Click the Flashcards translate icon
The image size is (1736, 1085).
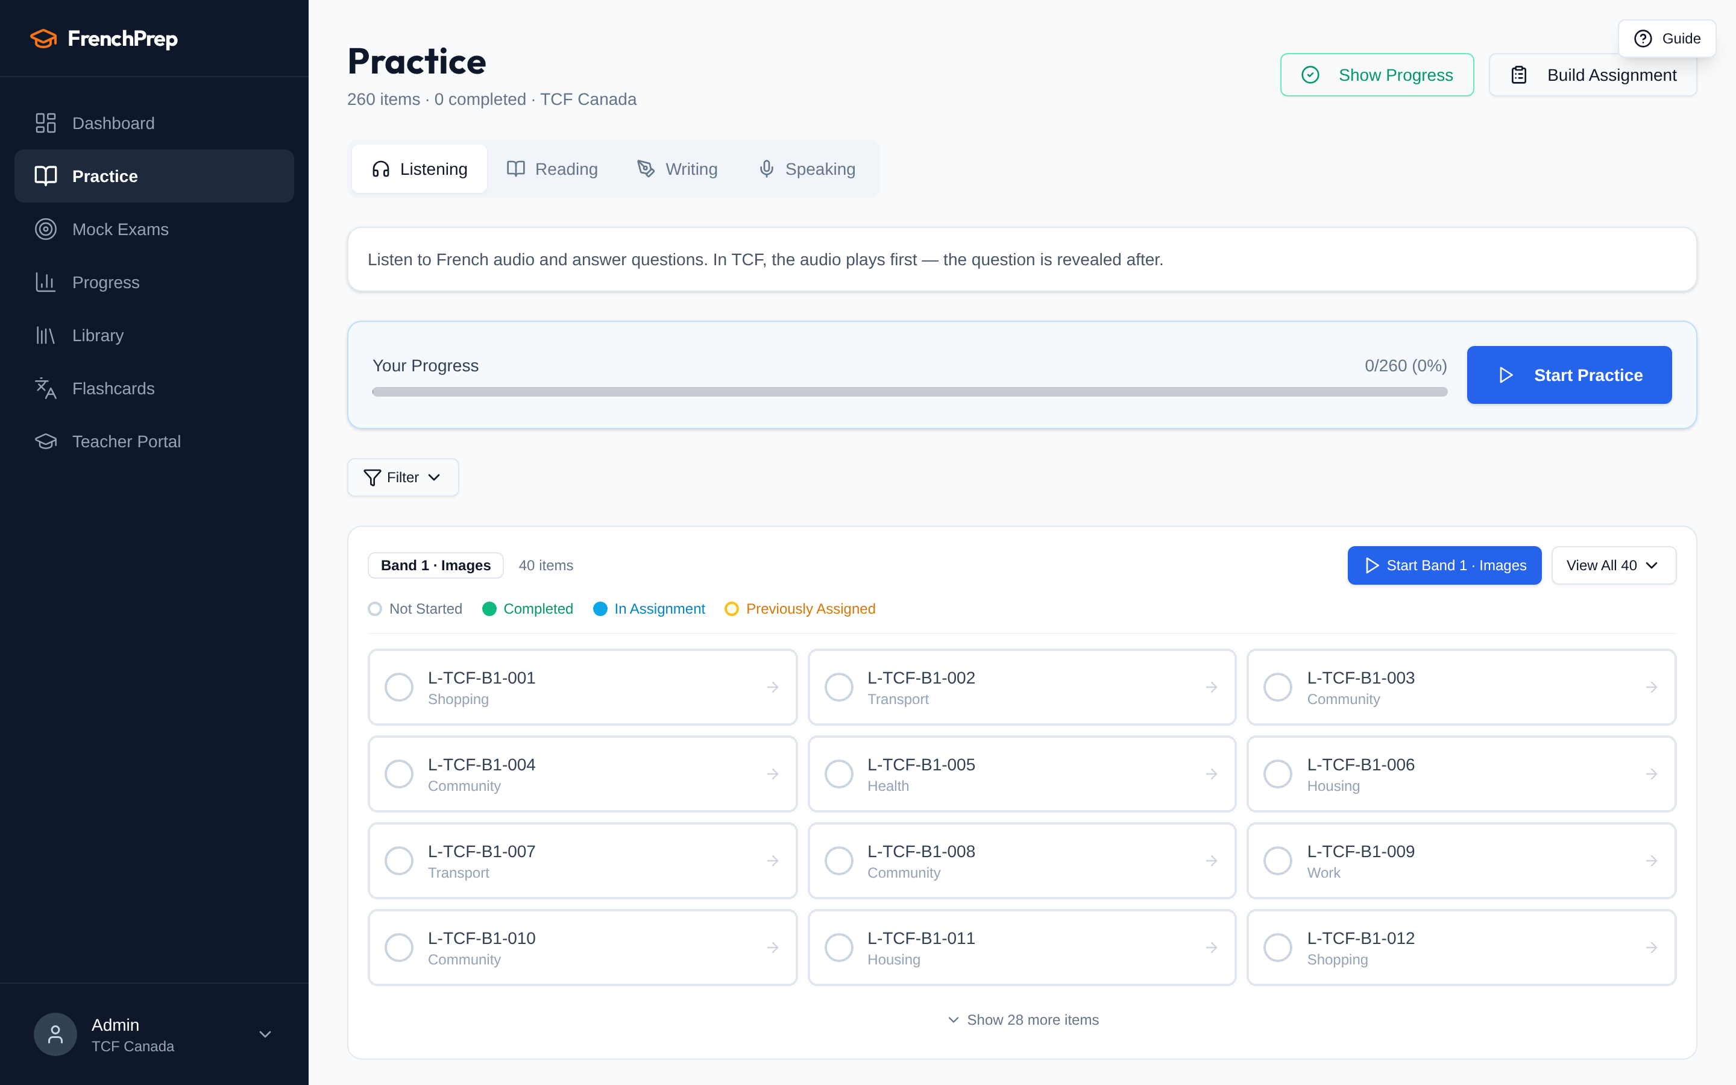click(46, 388)
